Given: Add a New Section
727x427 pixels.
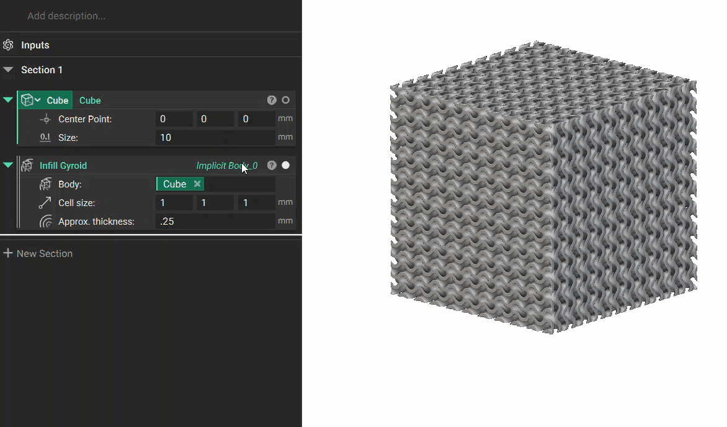Looking at the screenshot, I should pos(38,253).
